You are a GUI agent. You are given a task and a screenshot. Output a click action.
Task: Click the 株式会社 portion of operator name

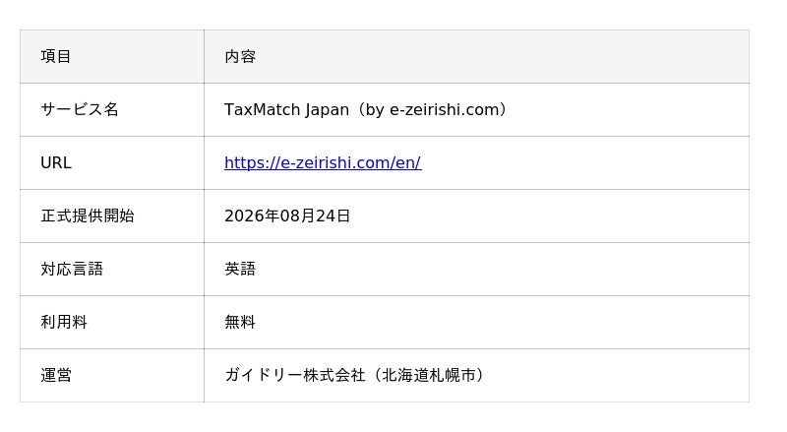[333, 375]
